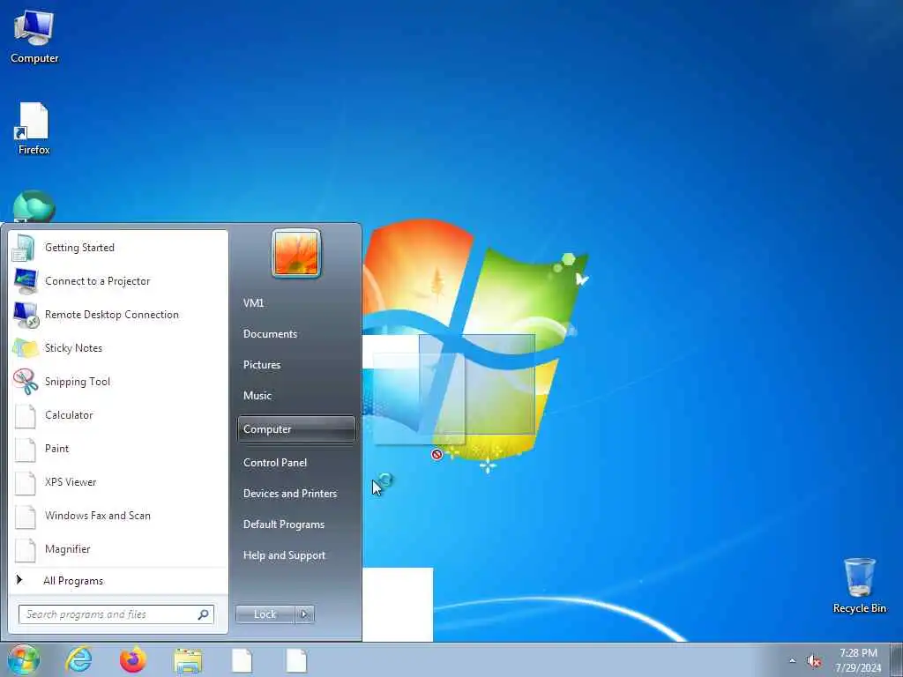Launch Firefox from the taskbar
This screenshot has height=677, width=903.
[x=132, y=660]
